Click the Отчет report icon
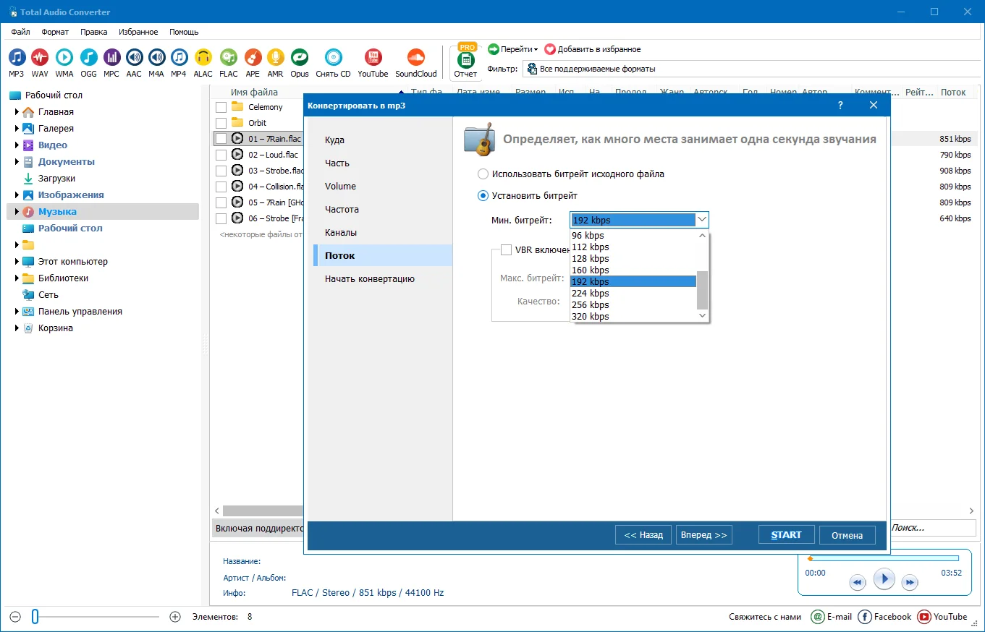 (465, 61)
